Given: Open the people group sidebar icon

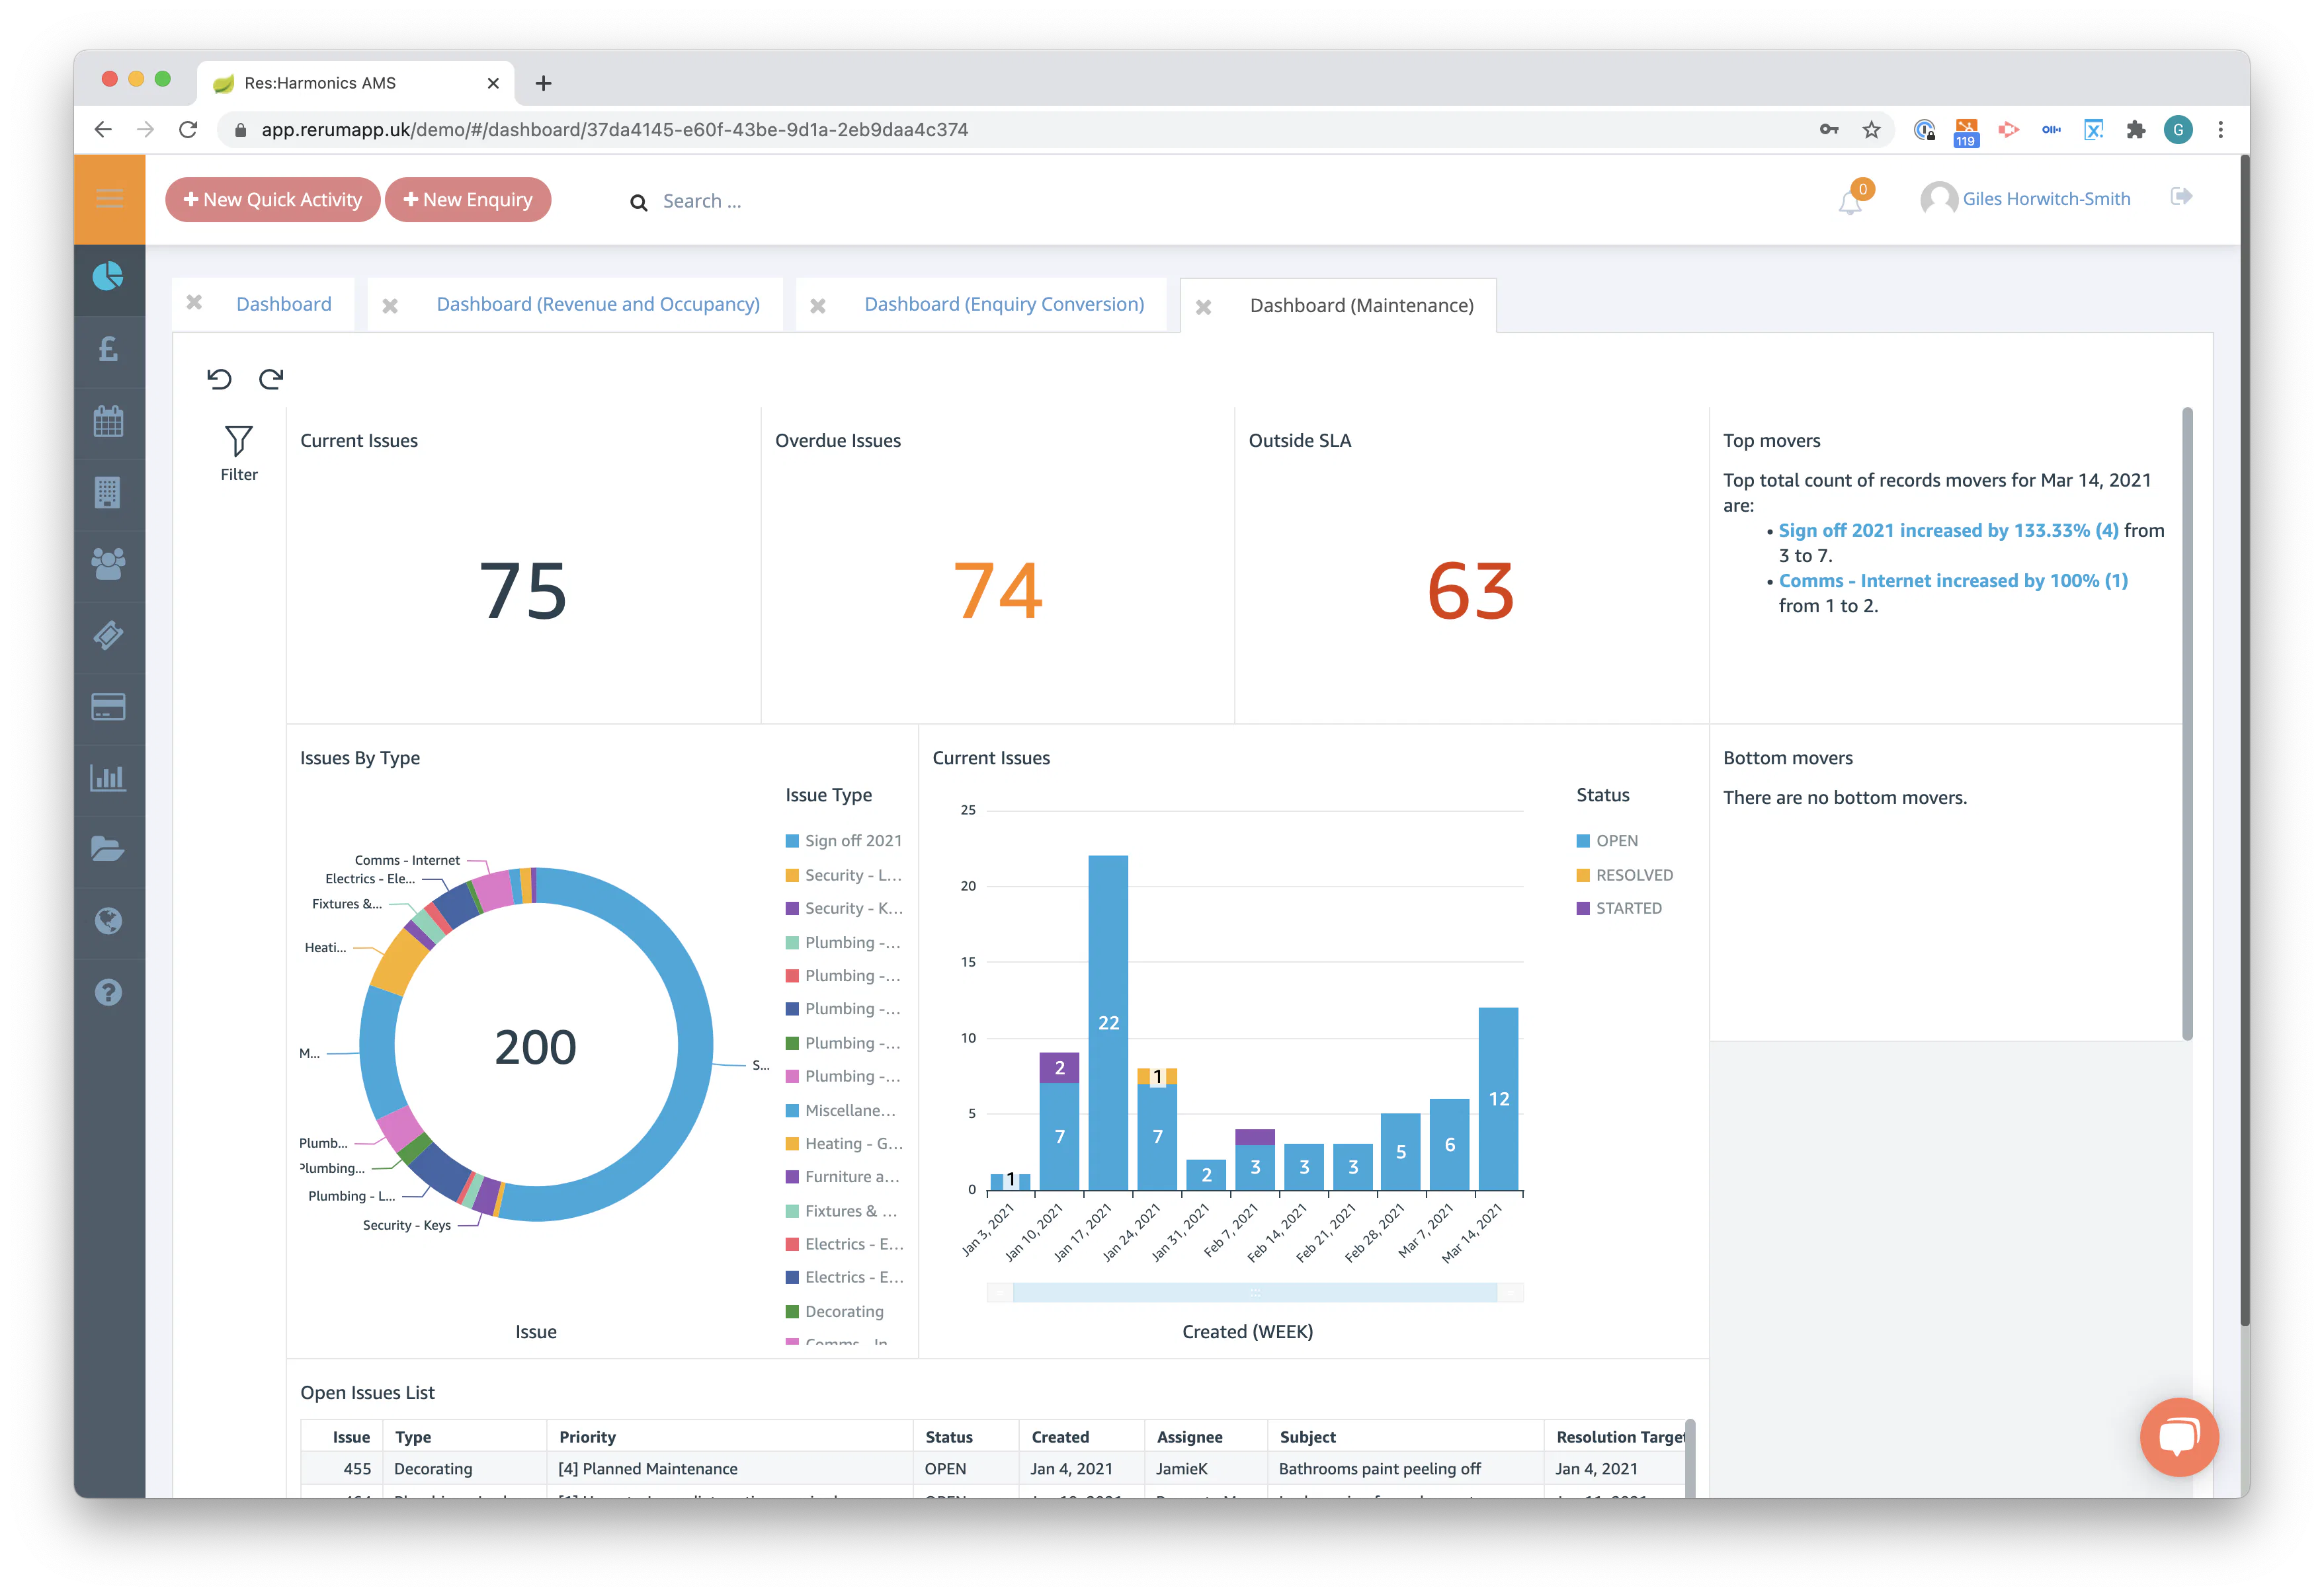Looking at the screenshot, I should (108, 563).
